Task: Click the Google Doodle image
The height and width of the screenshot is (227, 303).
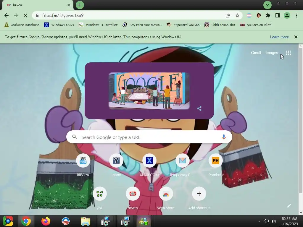Action: (149, 91)
